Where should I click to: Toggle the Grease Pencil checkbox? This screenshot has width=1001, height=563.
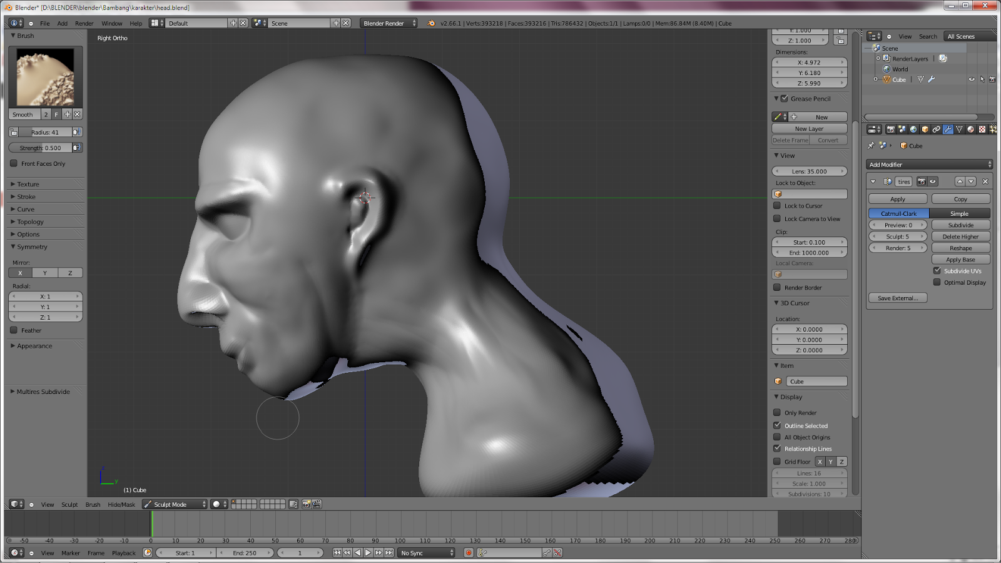coord(785,99)
